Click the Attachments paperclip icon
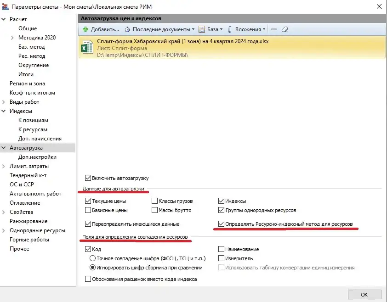 click(x=230, y=29)
